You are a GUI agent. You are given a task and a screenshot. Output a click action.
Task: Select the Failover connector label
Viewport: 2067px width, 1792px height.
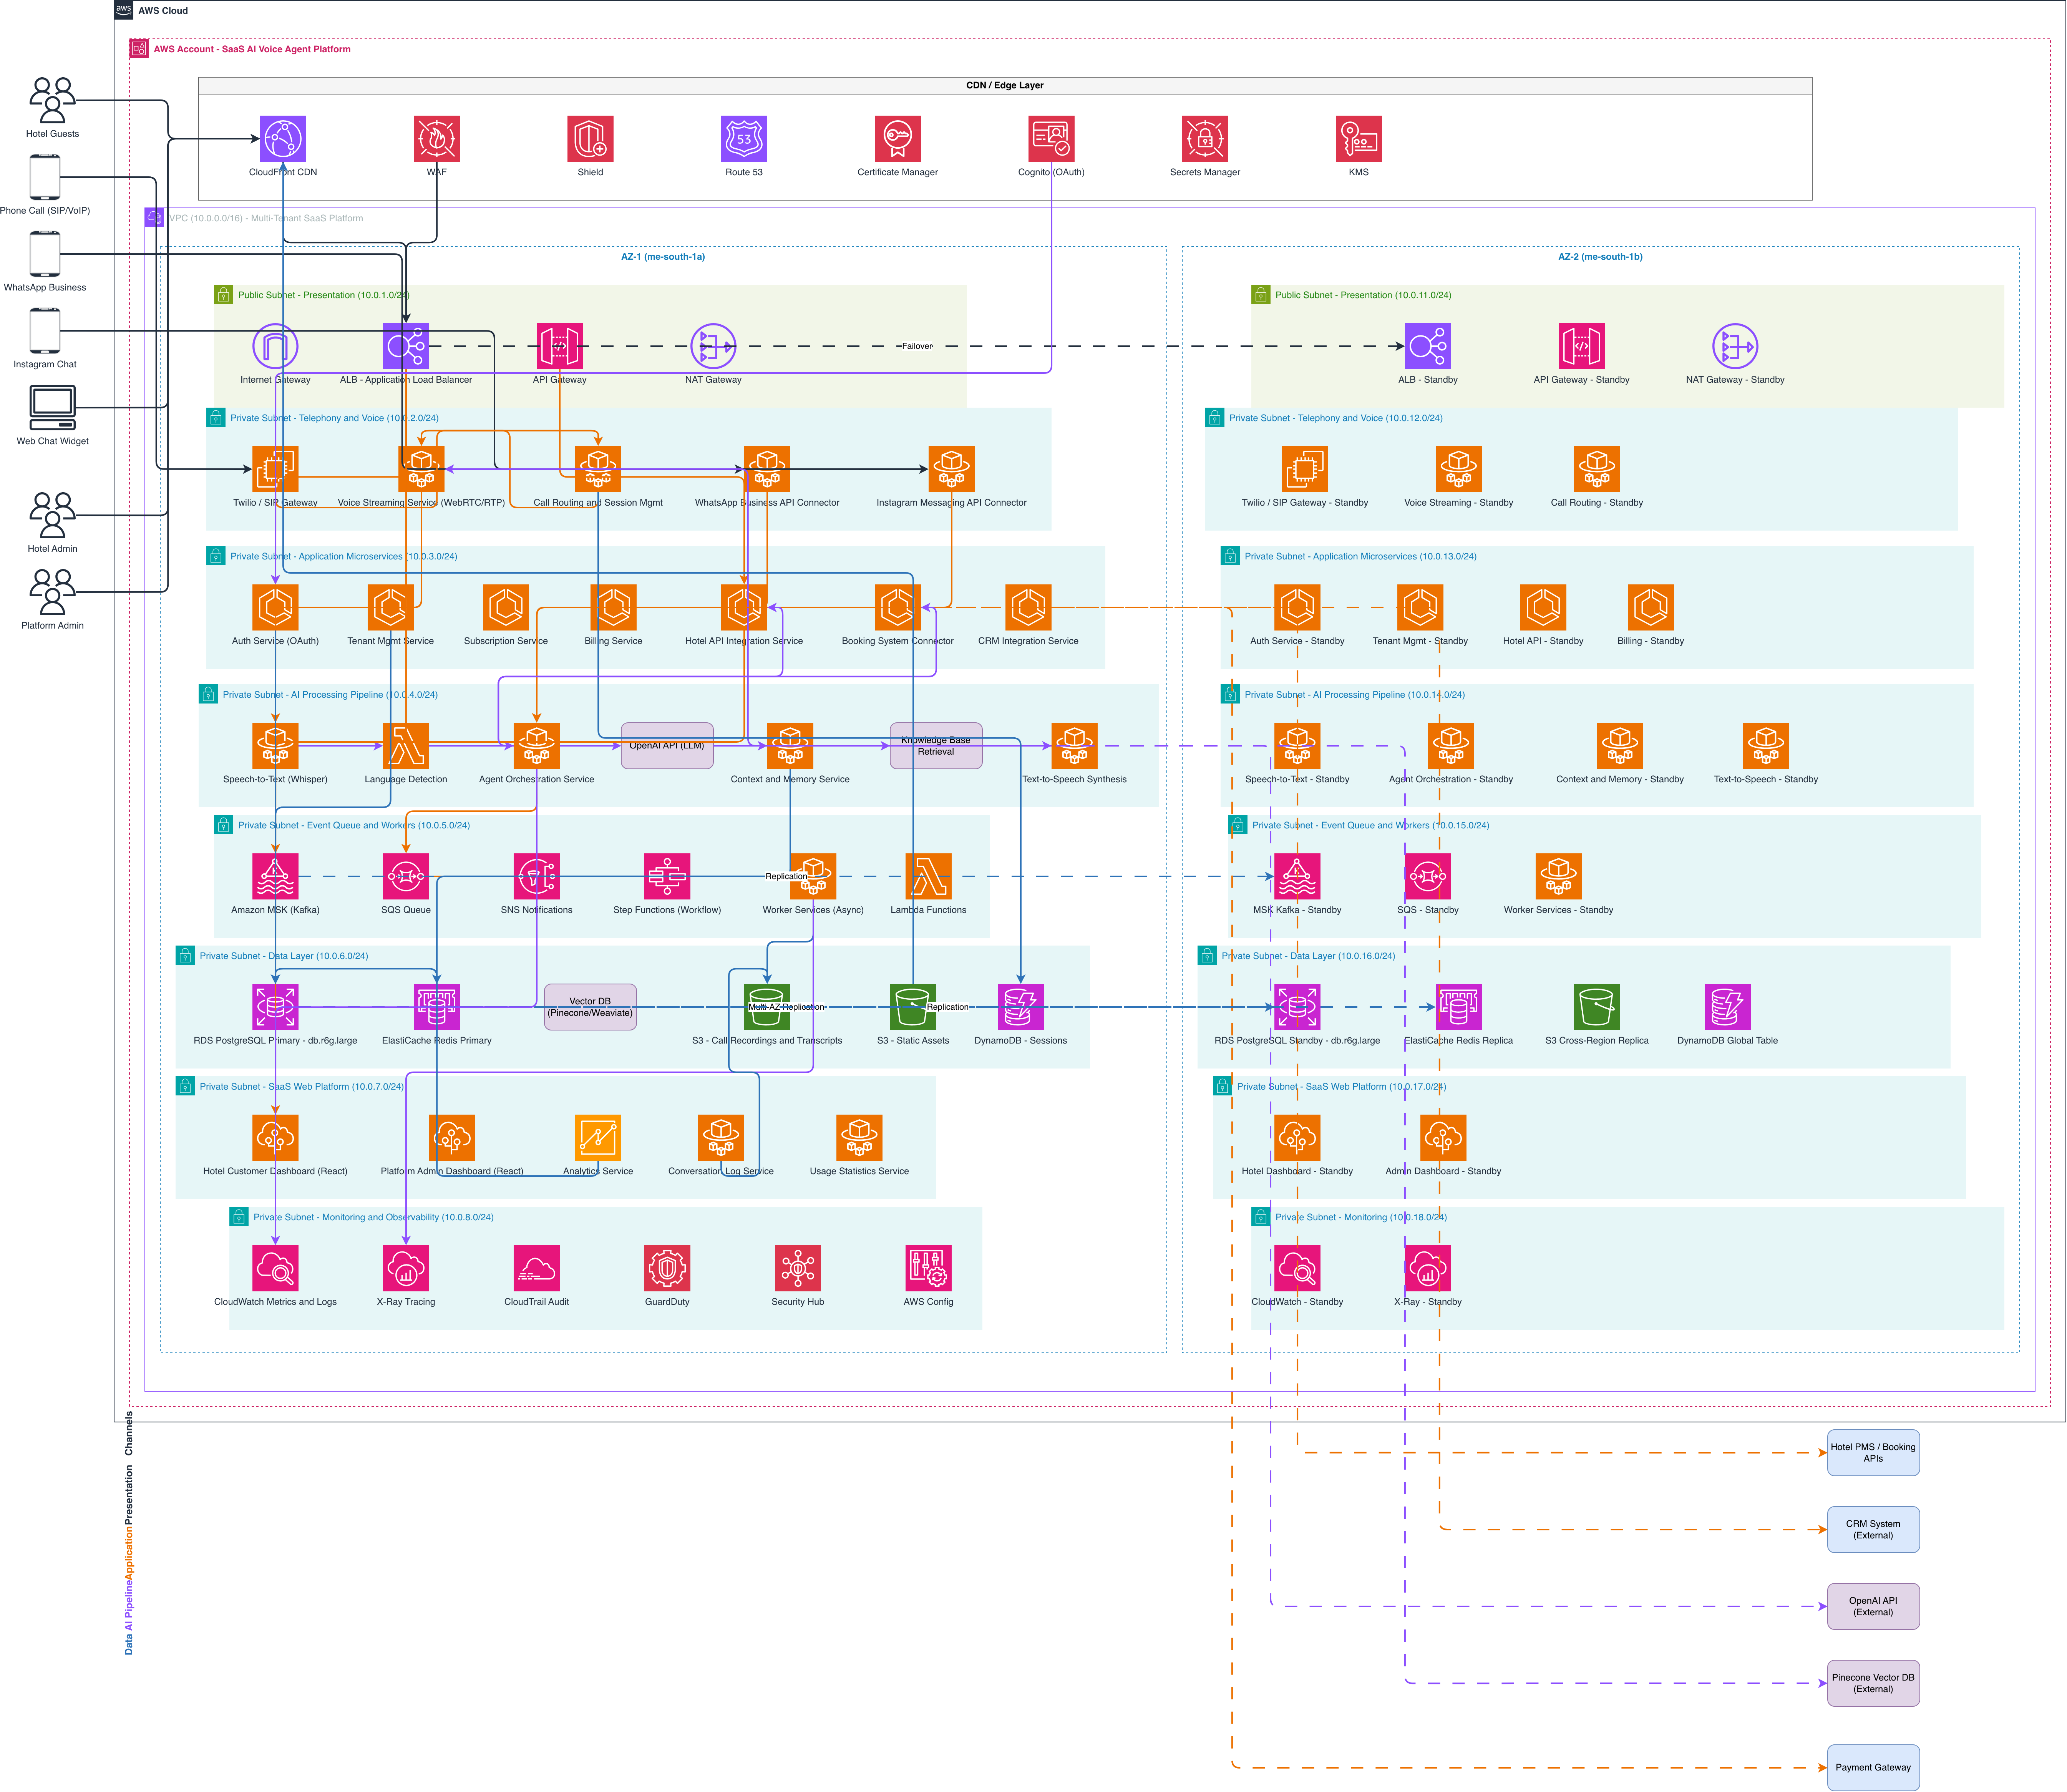pos(917,346)
